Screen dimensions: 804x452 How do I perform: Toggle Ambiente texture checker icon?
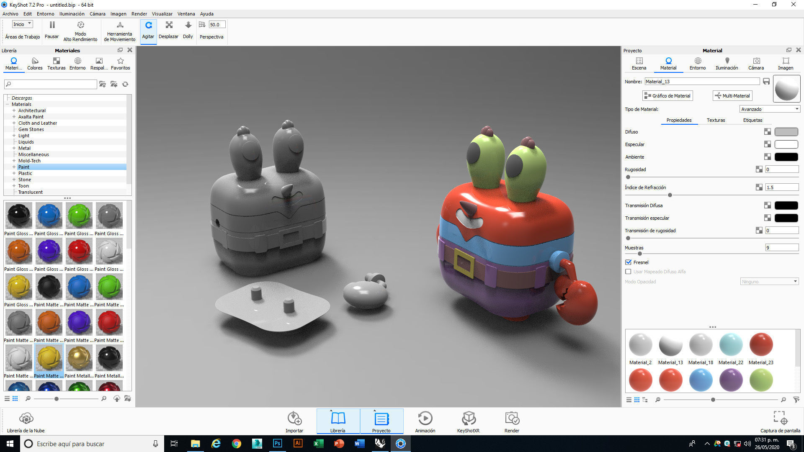(768, 157)
